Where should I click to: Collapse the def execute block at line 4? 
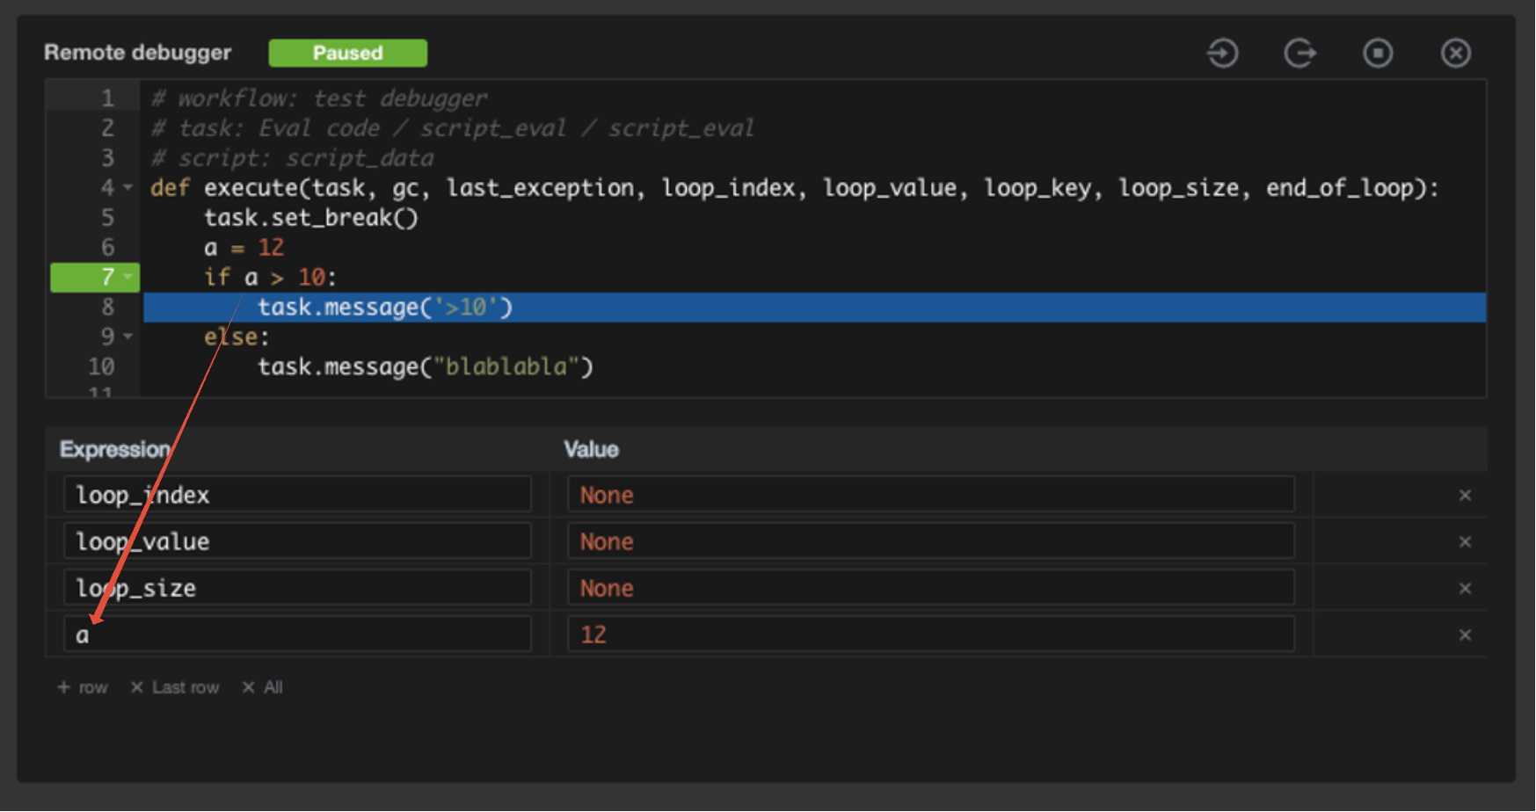[x=128, y=188]
